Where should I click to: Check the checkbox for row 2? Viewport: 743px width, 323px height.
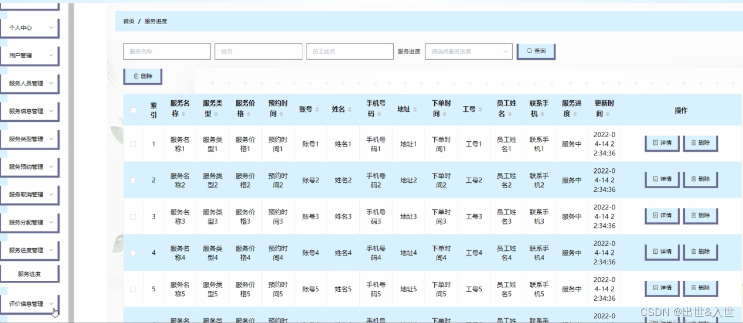[x=133, y=181]
